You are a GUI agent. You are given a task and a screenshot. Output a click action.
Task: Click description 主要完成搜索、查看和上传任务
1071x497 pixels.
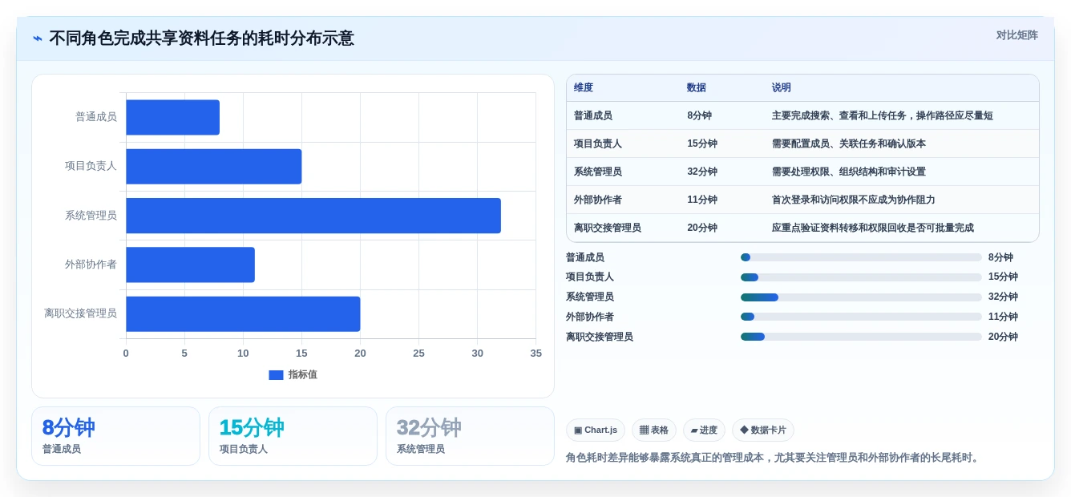pyautogui.click(x=883, y=115)
